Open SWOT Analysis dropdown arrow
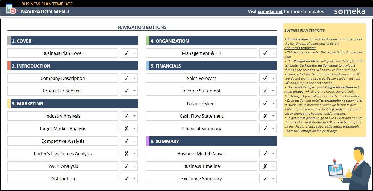This screenshot has height=191, width=373. [134, 166]
